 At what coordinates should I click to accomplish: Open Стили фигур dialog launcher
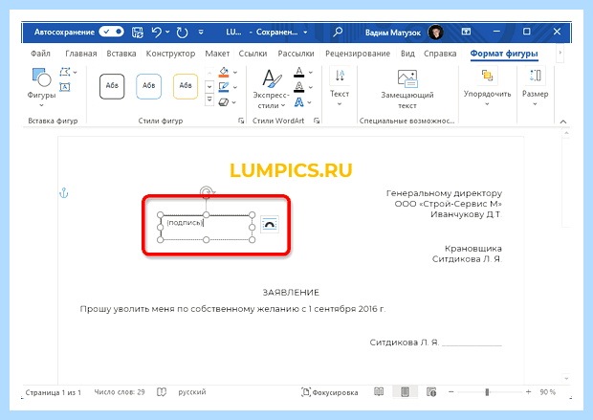[x=241, y=121]
